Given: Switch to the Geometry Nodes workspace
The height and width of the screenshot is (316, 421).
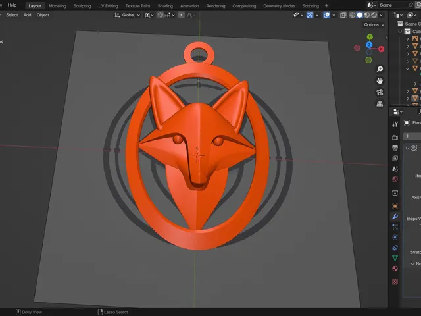Looking at the screenshot, I should point(279,6).
